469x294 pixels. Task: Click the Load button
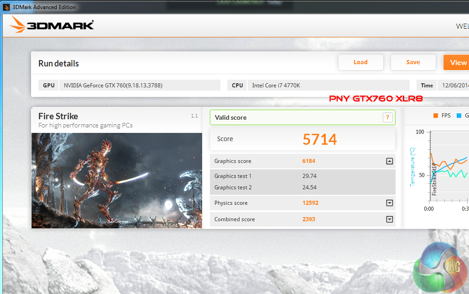361,62
